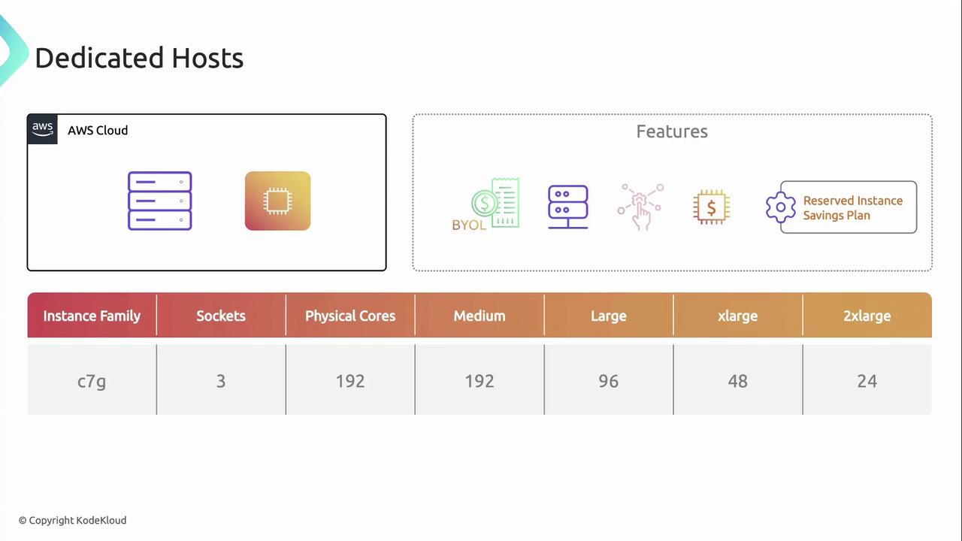The image size is (962, 541).
Task: Click the BYOL license icon
Action: 487,204
